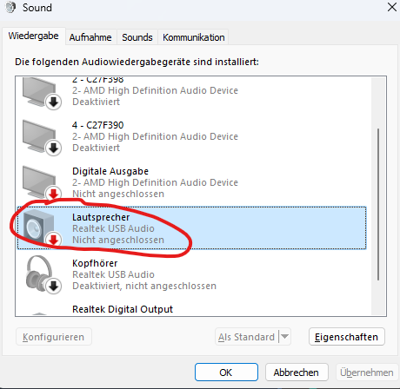Switch to the Kommunikation tab

click(193, 37)
